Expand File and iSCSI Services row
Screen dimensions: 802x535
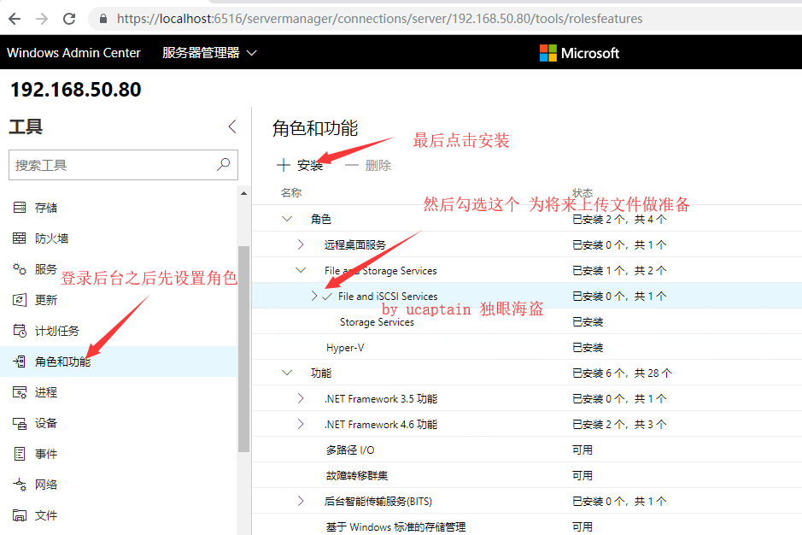click(314, 296)
